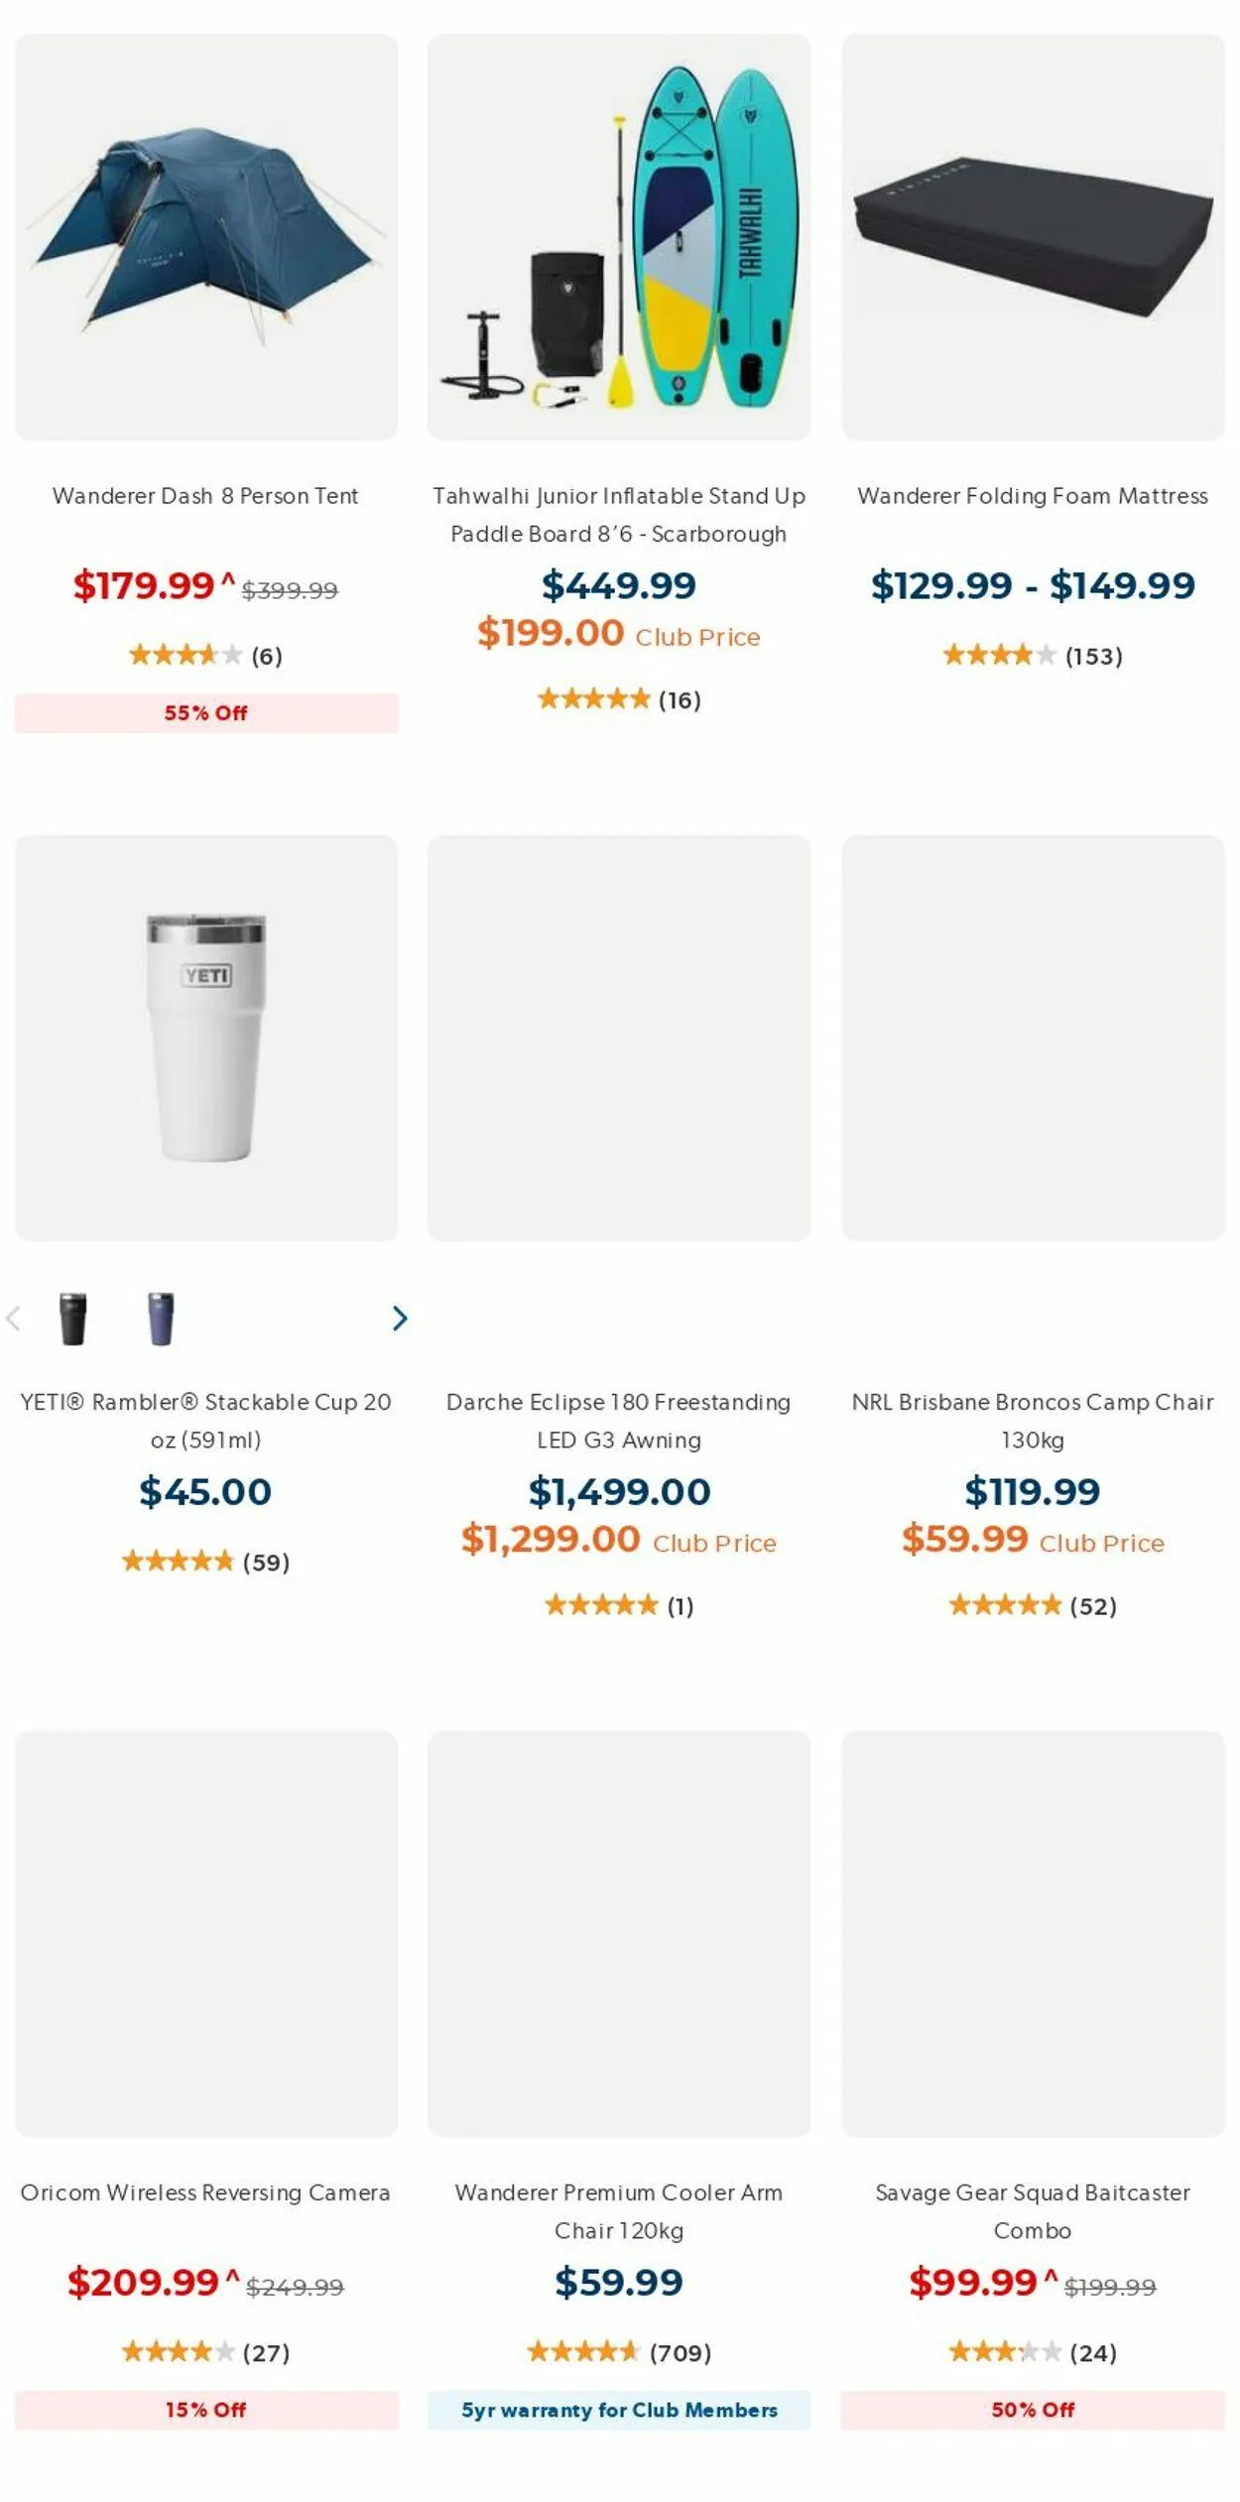The height and width of the screenshot is (2502, 1240).
Task: View star rating for Wanderer Cooler Arm Chair
Action: click(582, 2352)
